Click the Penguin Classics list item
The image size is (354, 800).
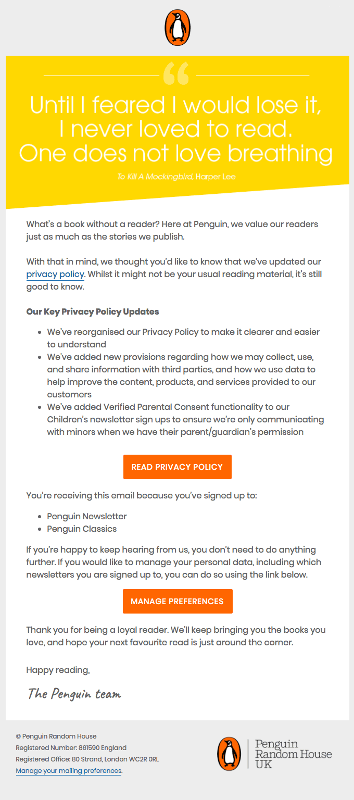click(82, 529)
